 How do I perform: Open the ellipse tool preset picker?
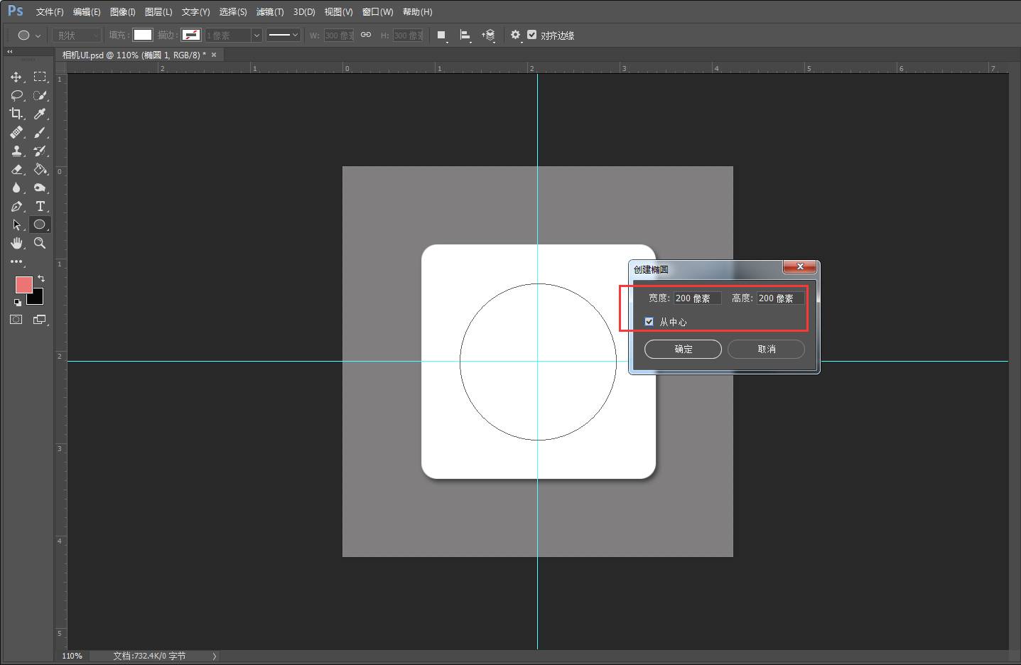pos(30,35)
